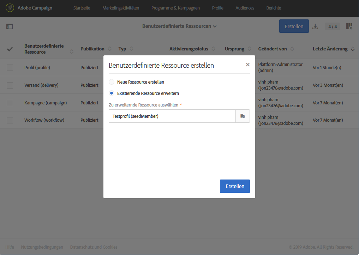The image size is (359, 255).
Task: Click Plattform-Administrator (admin) cell
Action: [x=281, y=67]
